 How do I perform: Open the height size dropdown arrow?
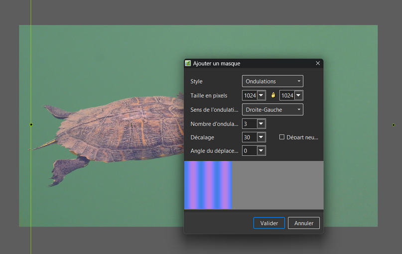pyautogui.click(x=298, y=95)
